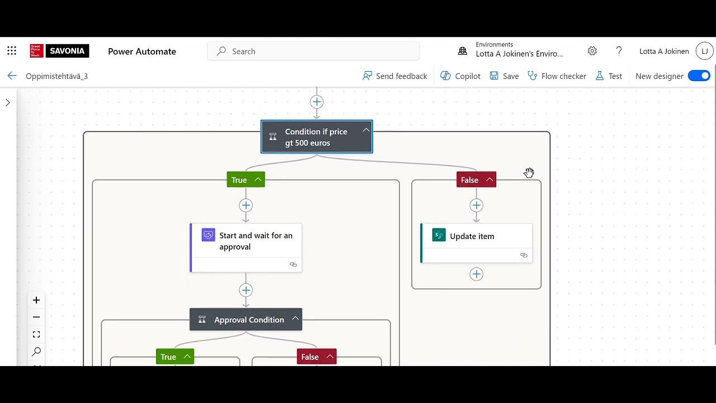The width and height of the screenshot is (716, 403).
Task: Toggle the New designer switch
Action: click(x=699, y=76)
